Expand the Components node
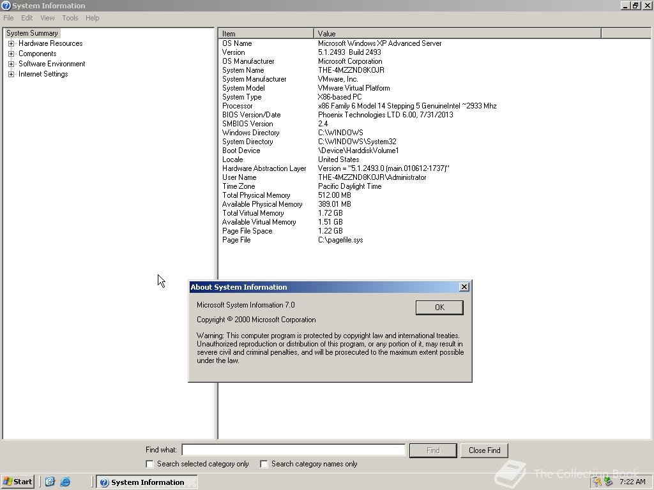 11,54
